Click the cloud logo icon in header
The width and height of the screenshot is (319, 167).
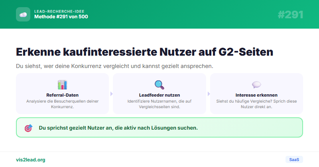click(23, 14)
